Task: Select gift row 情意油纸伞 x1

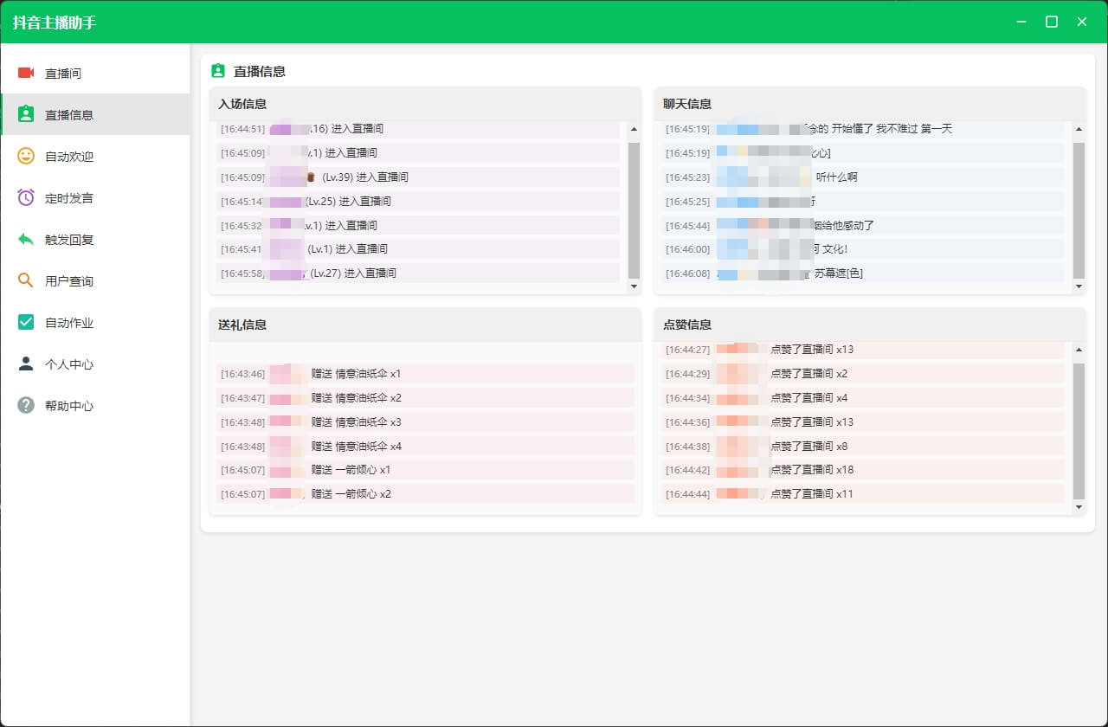Action: [425, 374]
